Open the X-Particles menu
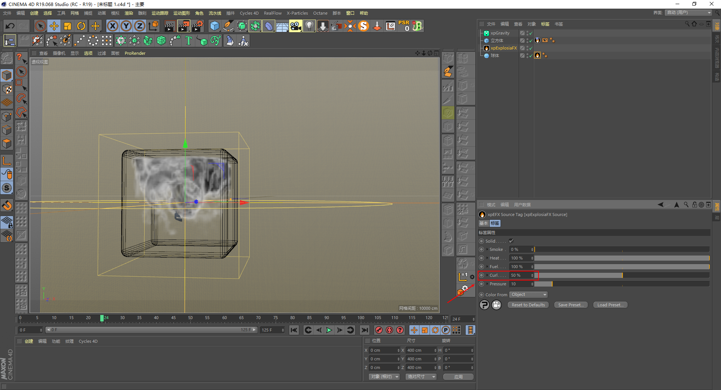The width and height of the screenshot is (721, 390). pos(297,13)
